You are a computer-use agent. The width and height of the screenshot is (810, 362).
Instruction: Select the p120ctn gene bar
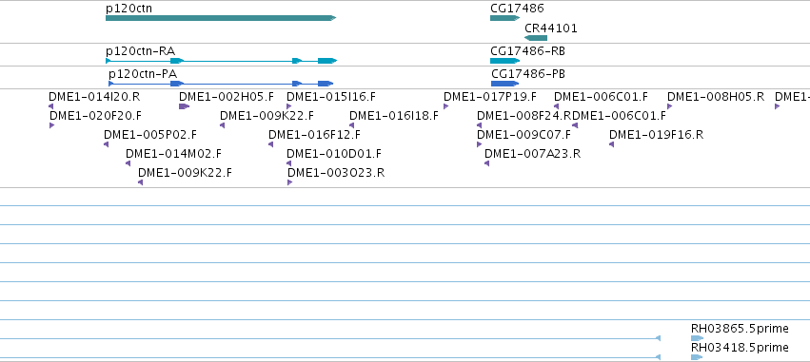coord(221,18)
